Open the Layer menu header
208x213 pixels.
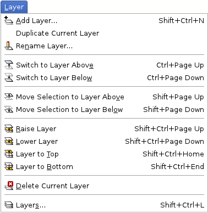point(14,7)
